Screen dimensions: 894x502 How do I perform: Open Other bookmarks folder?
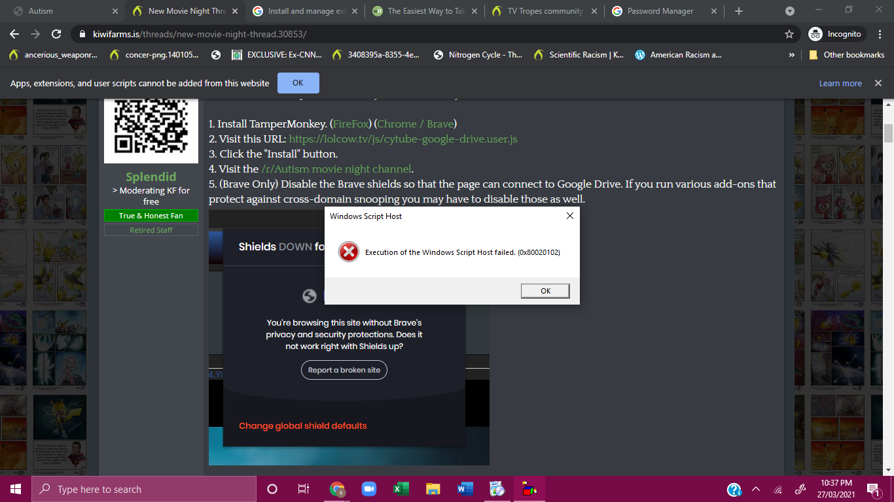847,55
